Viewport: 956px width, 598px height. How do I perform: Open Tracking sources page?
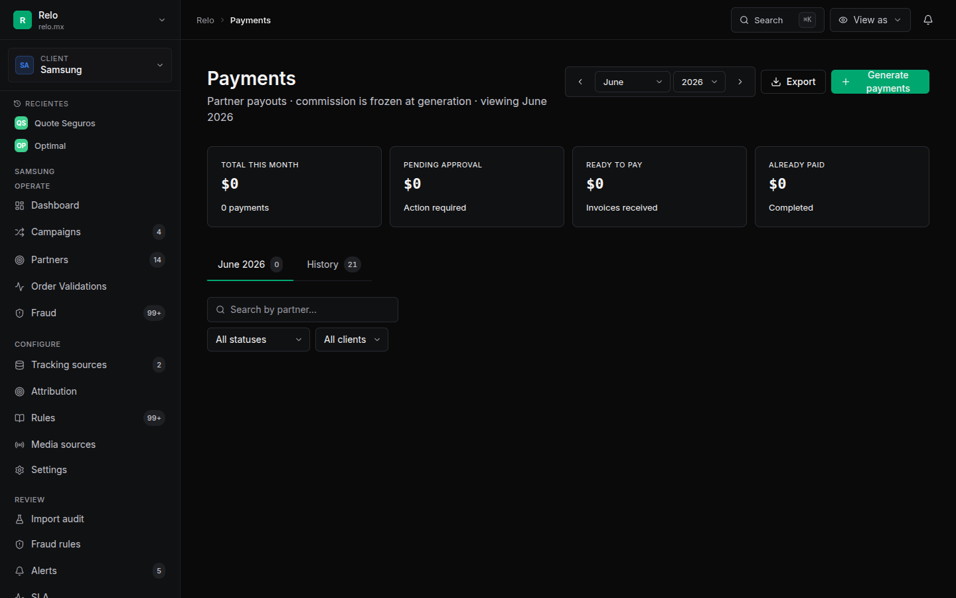coord(90,365)
